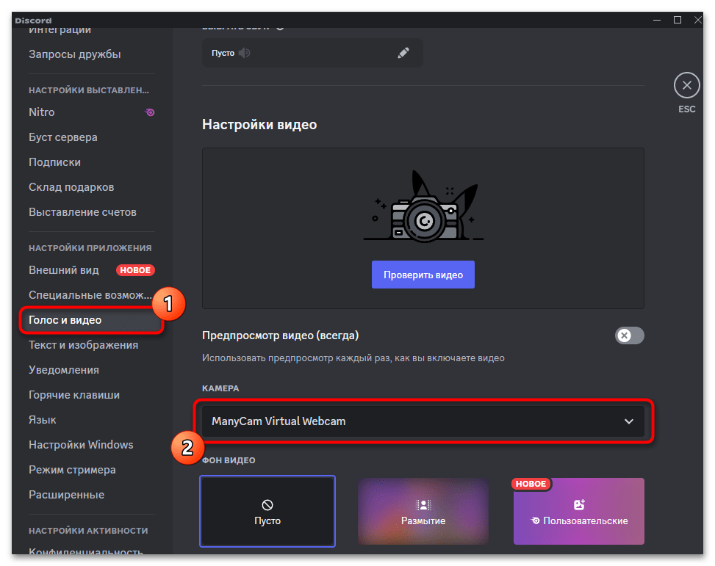The width and height of the screenshot is (715, 566).
Task: Open Горячие клавиши settings
Action: point(73,394)
